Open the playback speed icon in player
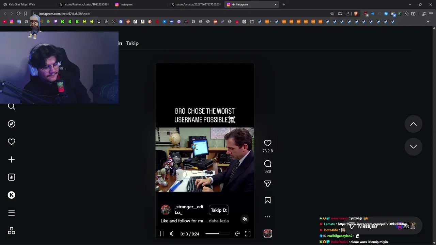Screen dimensions: 436x245 [x=237, y=234]
